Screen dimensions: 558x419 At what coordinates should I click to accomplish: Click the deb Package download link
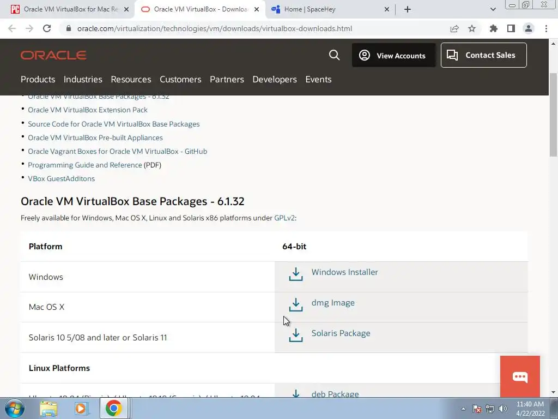(335, 394)
